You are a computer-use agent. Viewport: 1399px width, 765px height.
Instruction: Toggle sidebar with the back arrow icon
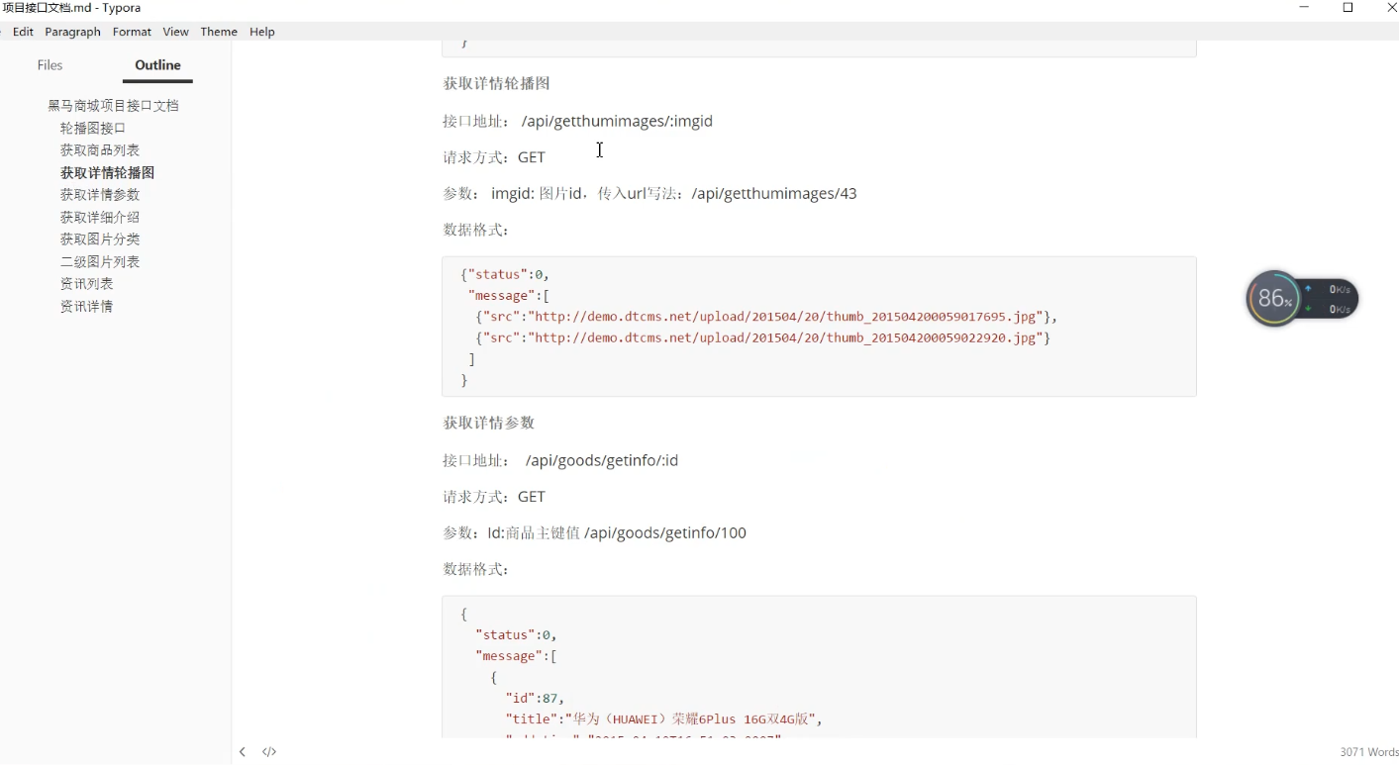[x=243, y=752]
